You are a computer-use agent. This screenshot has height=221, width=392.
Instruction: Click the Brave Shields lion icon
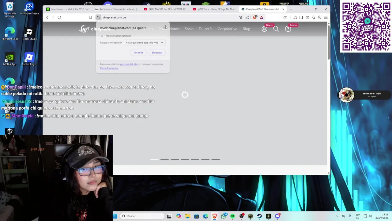[255, 17]
